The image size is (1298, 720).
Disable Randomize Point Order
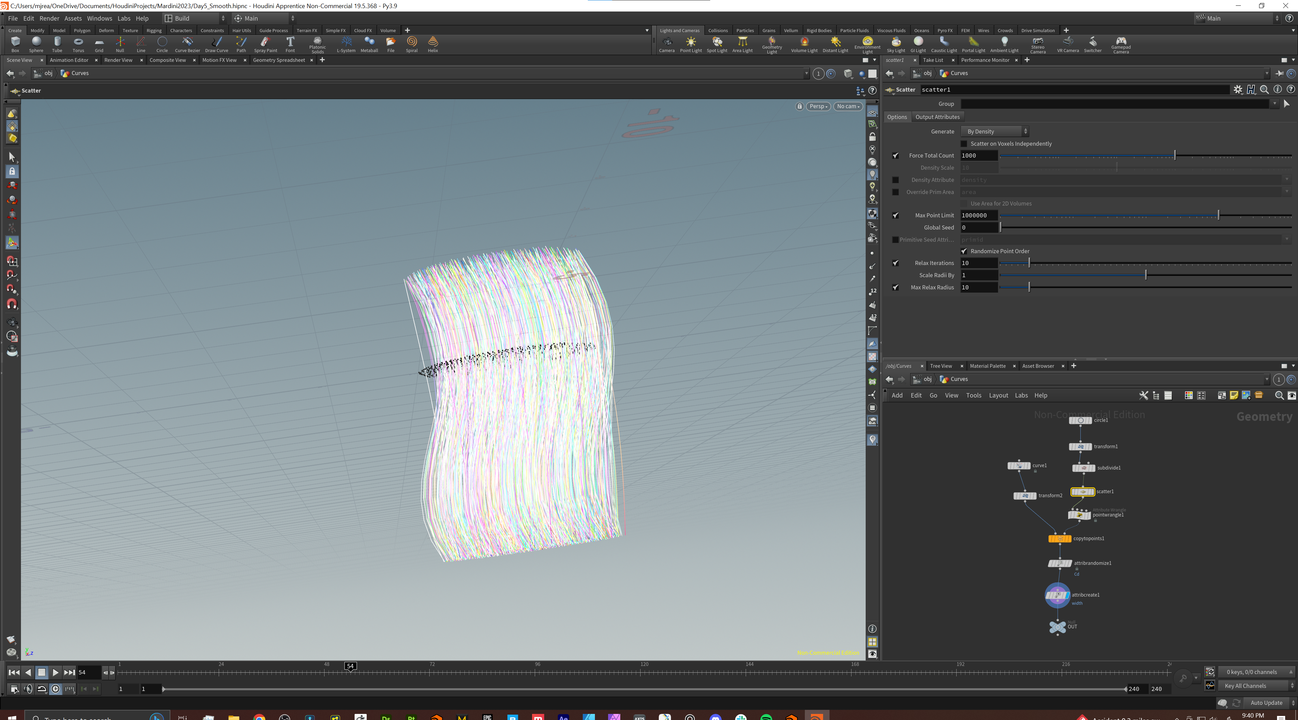964,251
